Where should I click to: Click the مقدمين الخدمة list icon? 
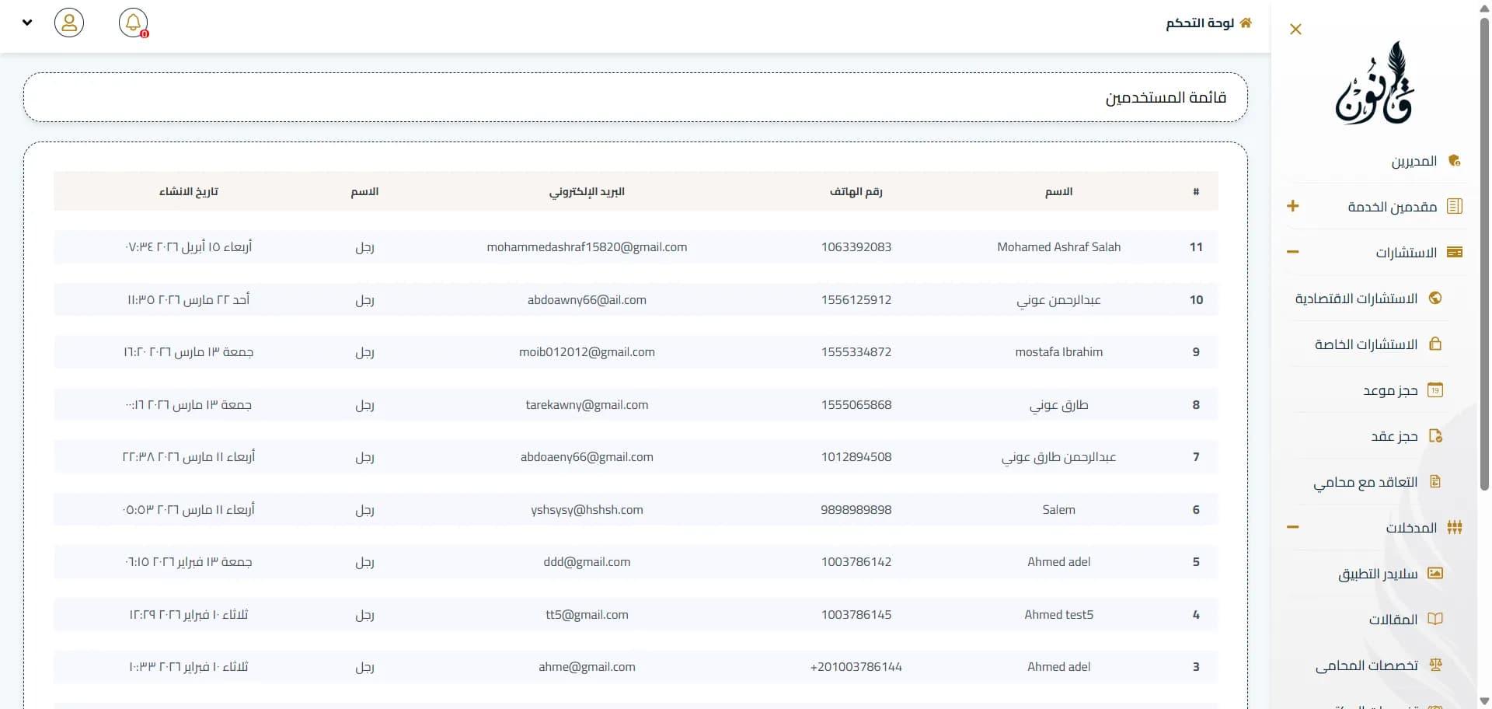pos(1455,206)
